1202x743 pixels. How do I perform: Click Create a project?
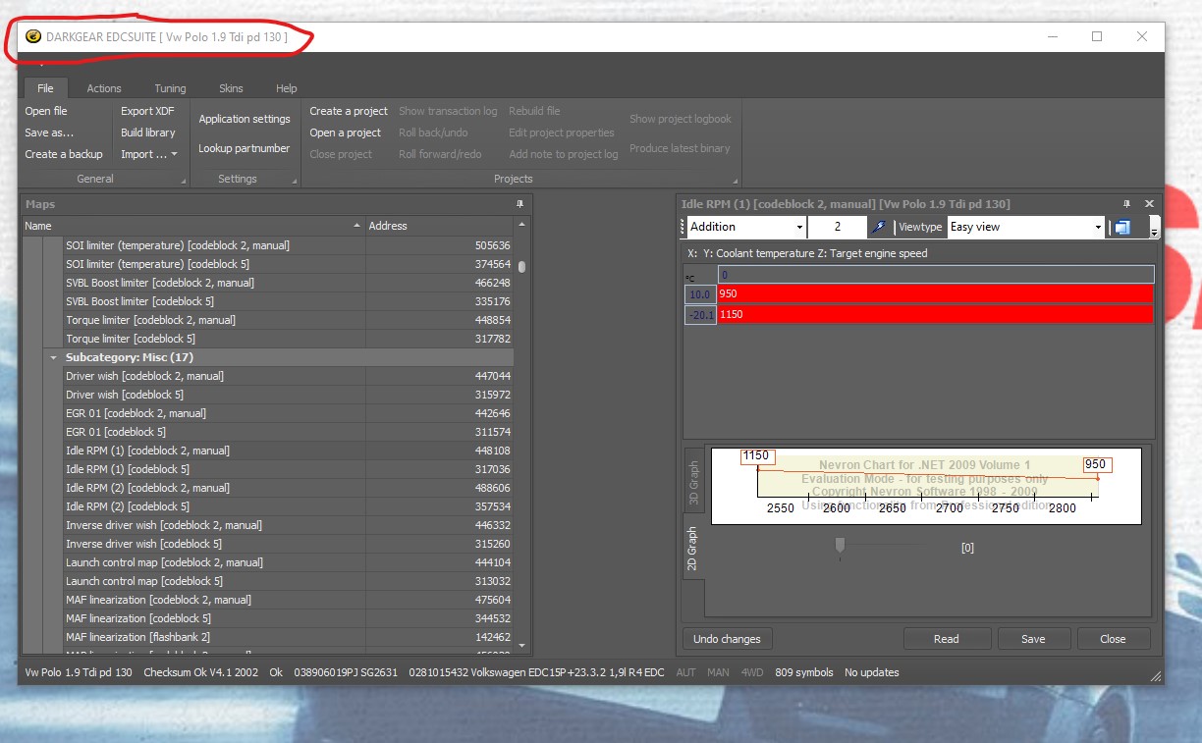[x=349, y=111]
